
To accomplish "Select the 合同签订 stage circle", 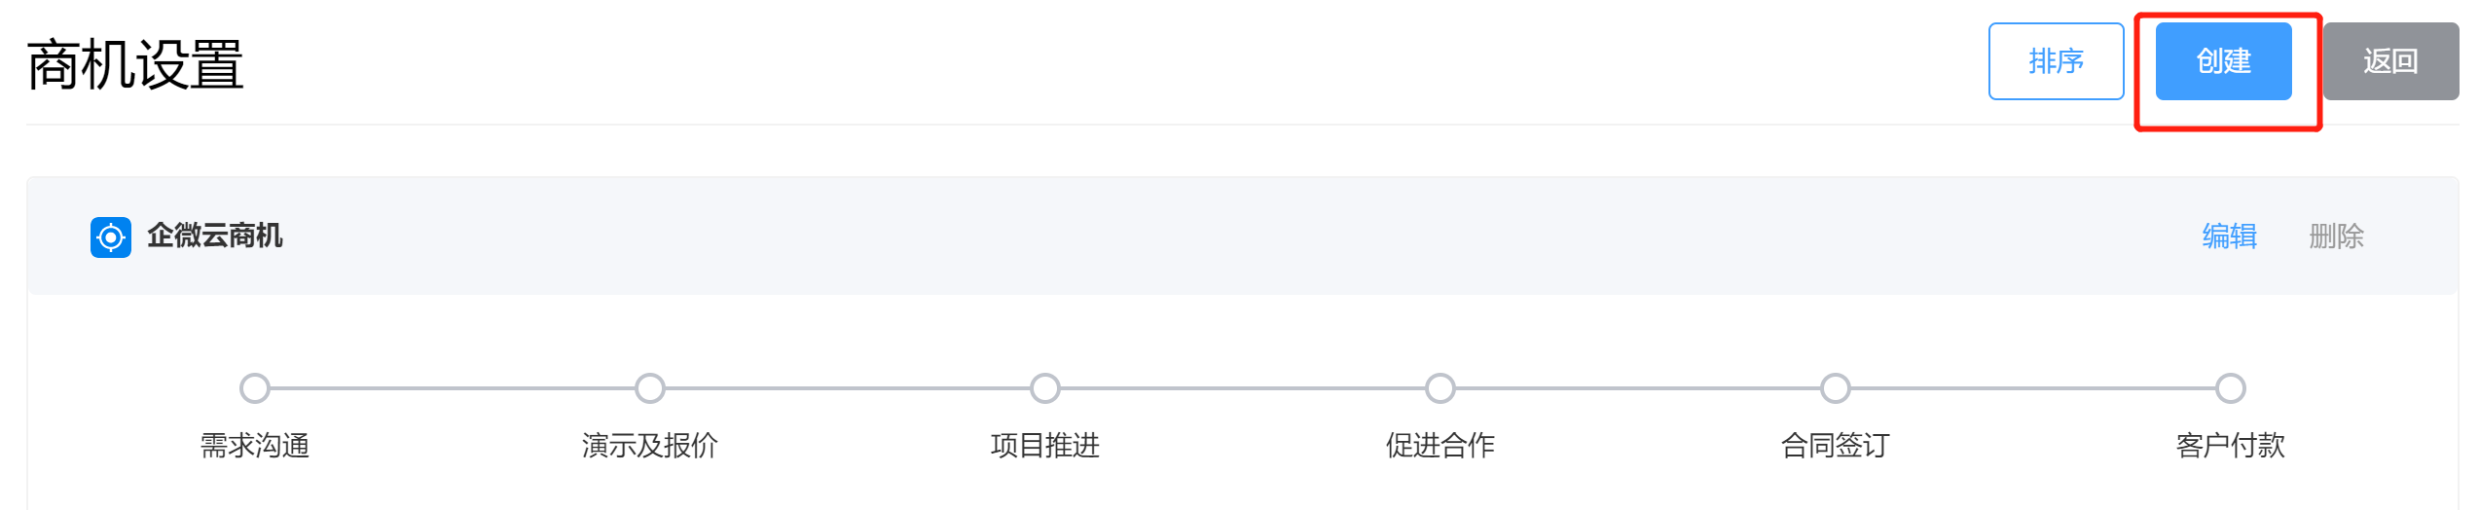I will (1836, 388).
